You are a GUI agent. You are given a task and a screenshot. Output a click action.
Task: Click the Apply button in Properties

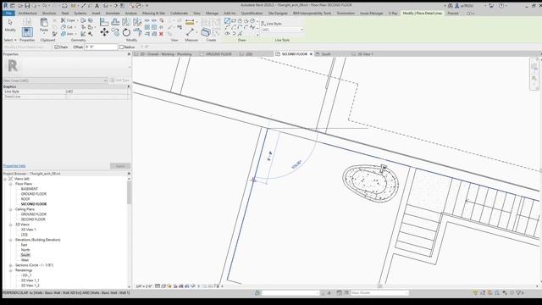(x=120, y=166)
